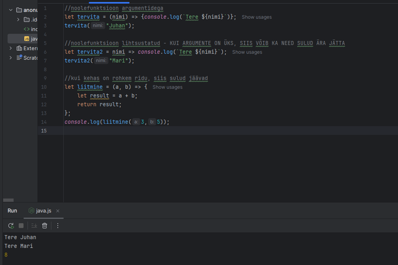Clear console output with trash icon
This screenshot has height=265, width=398.
point(45,226)
